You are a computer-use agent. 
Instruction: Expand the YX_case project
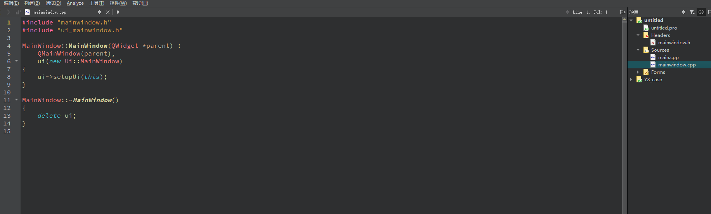point(631,79)
